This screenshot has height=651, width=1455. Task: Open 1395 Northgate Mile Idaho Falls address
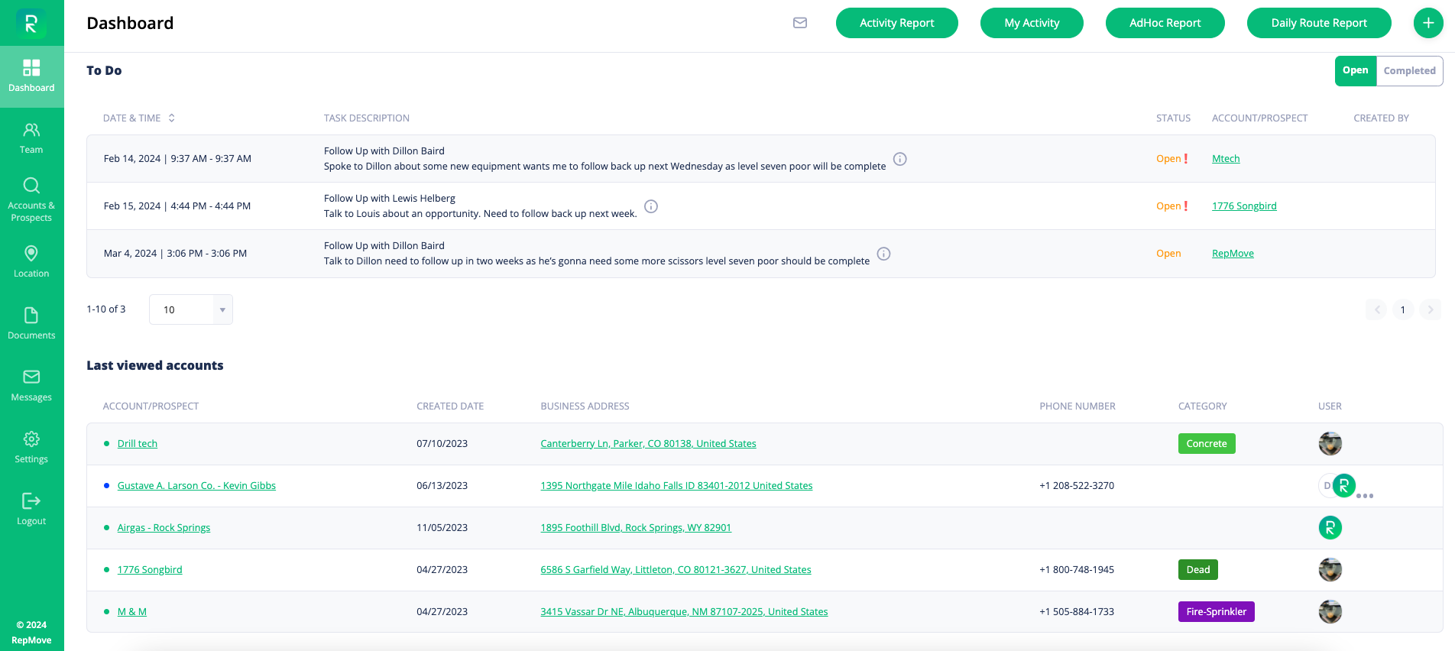676,486
